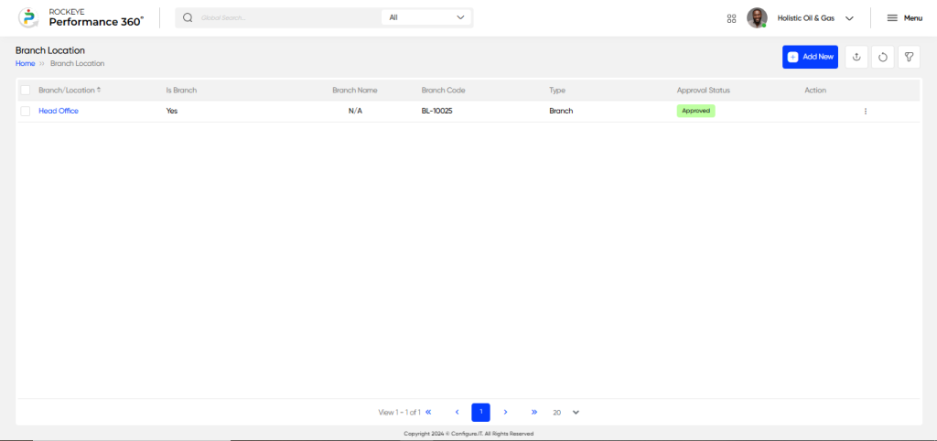This screenshot has width=937, height=441.
Task: Click the View 1 - 1 of 1 text
Action: [399, 413]
